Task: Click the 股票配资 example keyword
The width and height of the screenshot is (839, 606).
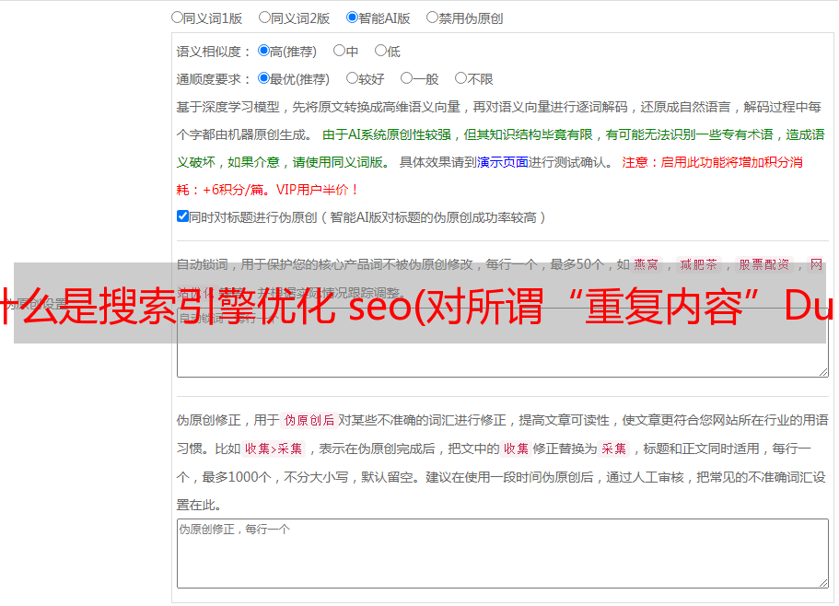Action: (x=764, y=264)
